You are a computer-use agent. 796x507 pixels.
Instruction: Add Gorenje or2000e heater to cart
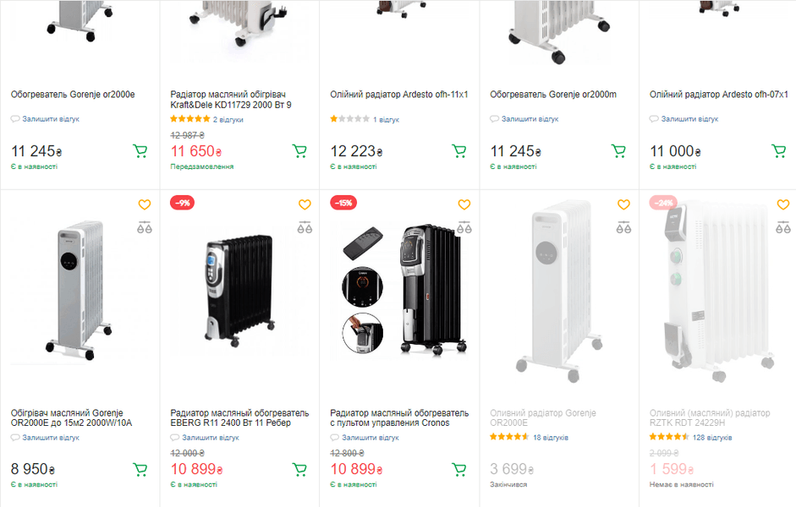140,151
